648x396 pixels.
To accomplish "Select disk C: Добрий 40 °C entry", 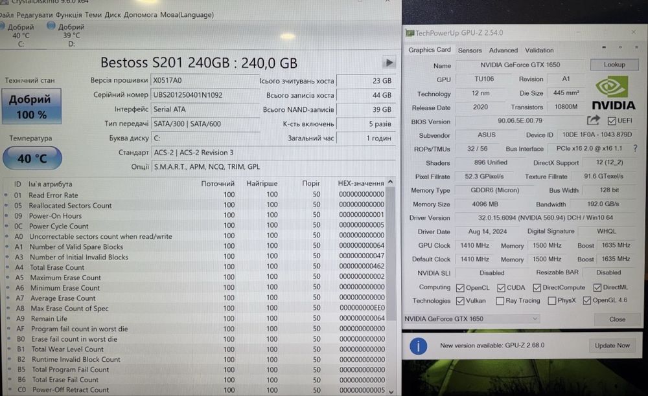I will click(20, 35).
